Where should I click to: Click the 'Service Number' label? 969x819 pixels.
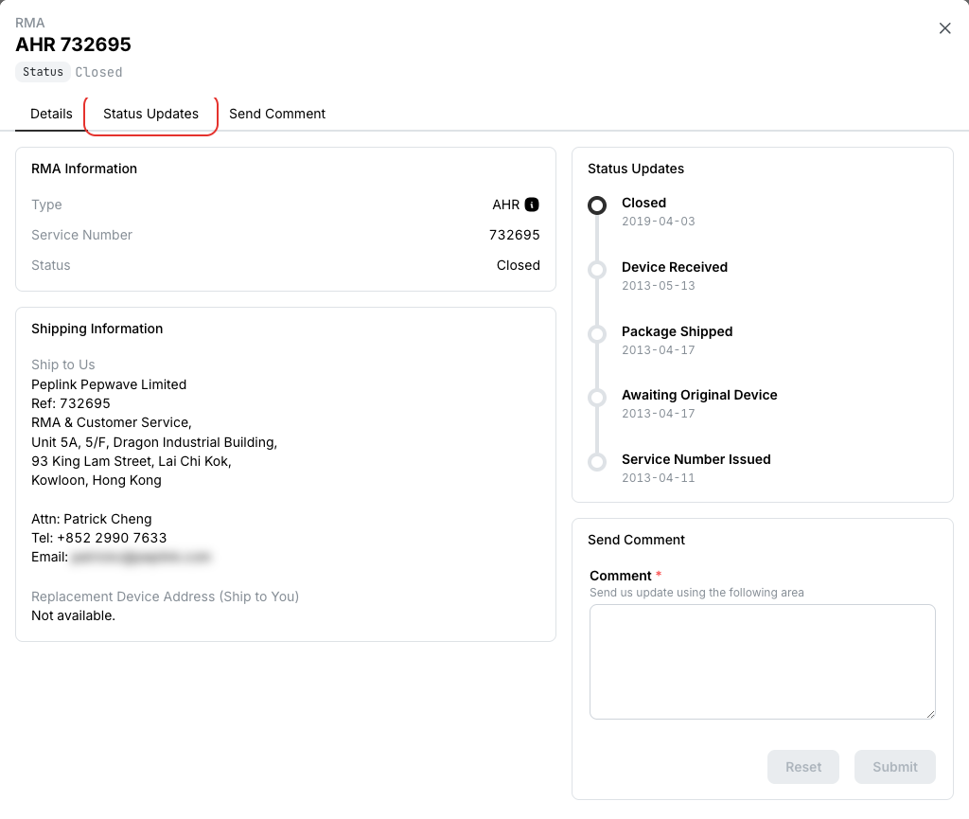81,235
